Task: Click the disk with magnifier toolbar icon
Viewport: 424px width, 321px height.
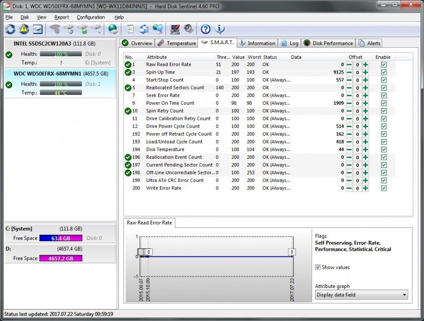Action: 96,29
